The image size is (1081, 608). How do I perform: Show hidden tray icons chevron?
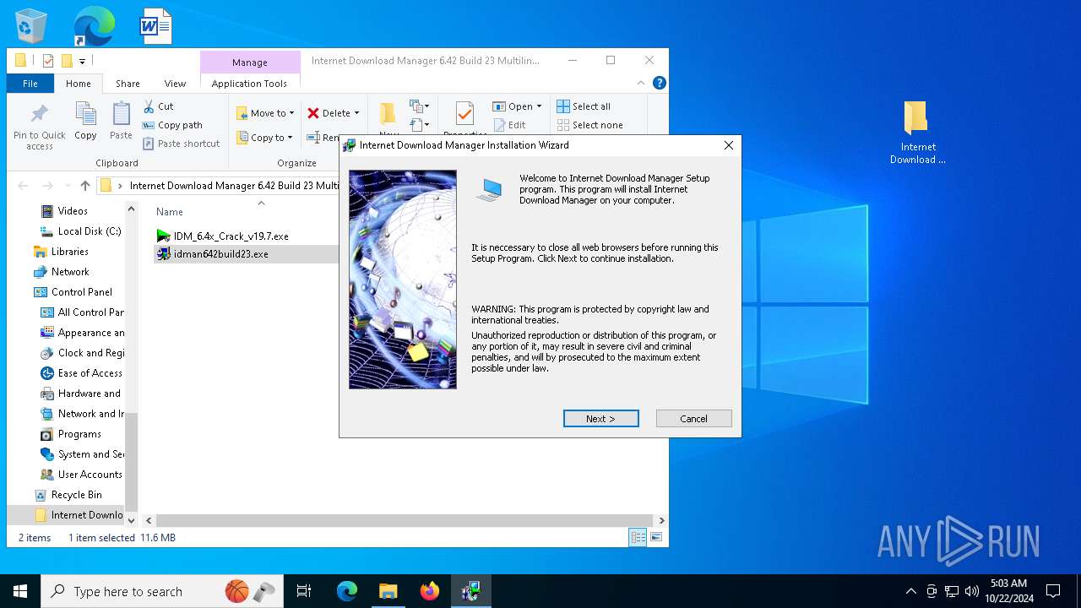coord(910,591)
